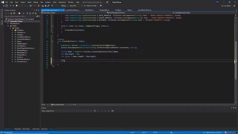The image size is (238, 134).
Task: Expand the Checkbox.cs file node
Action: pyautogui.click(x=12, y=32)
